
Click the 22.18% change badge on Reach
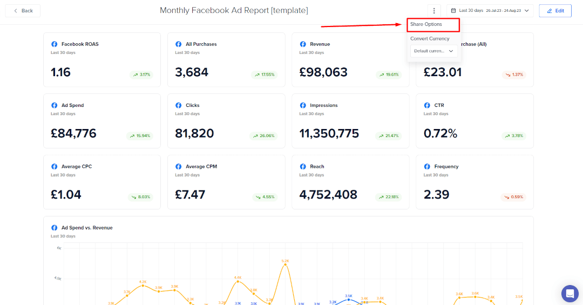[x=389, y=197]
